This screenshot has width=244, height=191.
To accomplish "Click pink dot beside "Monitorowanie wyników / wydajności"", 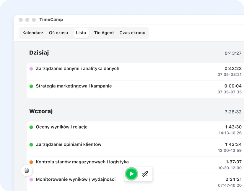I will pos(31,179).
